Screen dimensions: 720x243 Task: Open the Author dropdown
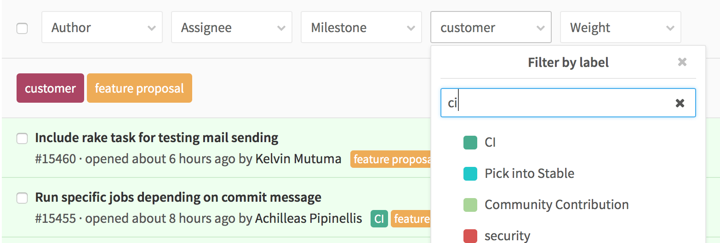[102, 28]
